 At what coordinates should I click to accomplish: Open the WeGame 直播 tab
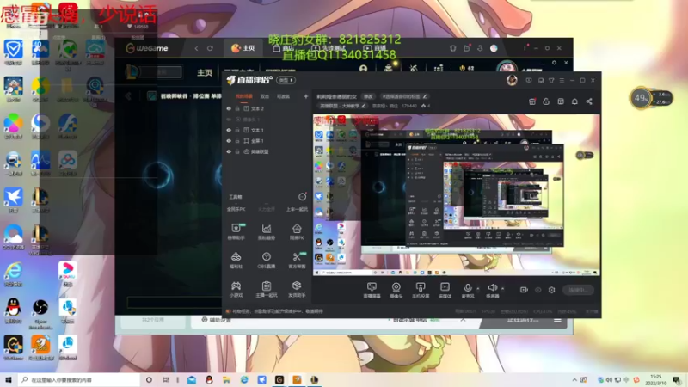[x=375, y=48]
